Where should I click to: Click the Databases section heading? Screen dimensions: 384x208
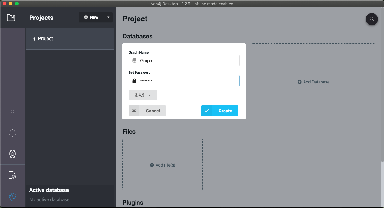(x=137, y=36)
